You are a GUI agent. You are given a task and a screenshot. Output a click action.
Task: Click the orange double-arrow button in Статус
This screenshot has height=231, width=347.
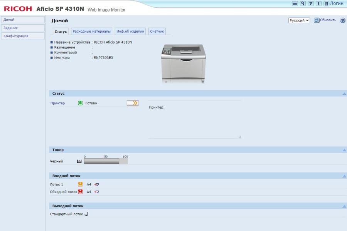(133, 103)
